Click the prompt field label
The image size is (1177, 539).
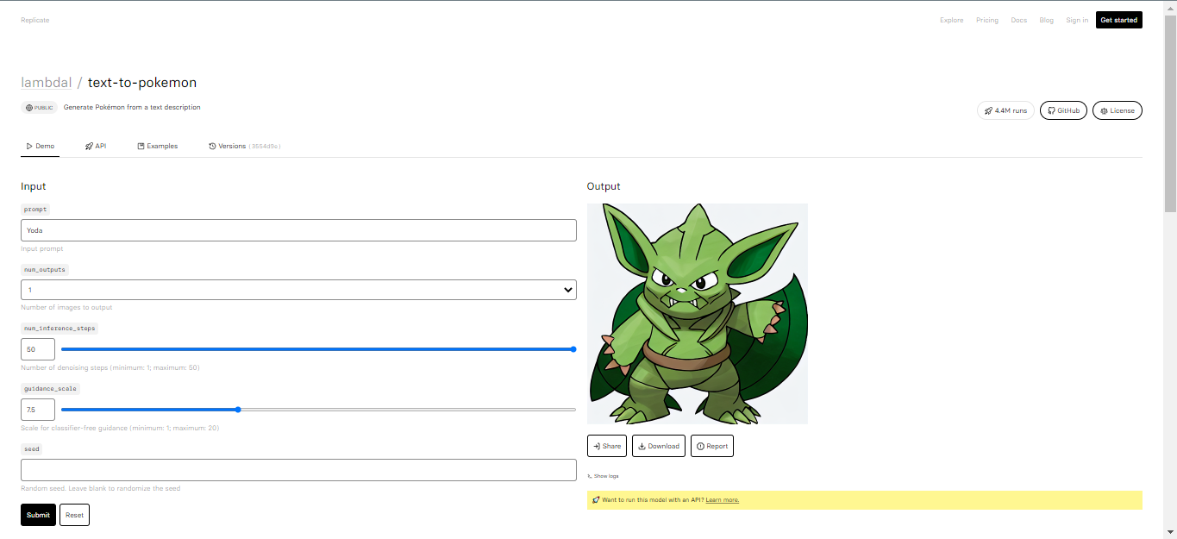click(35, 210)
